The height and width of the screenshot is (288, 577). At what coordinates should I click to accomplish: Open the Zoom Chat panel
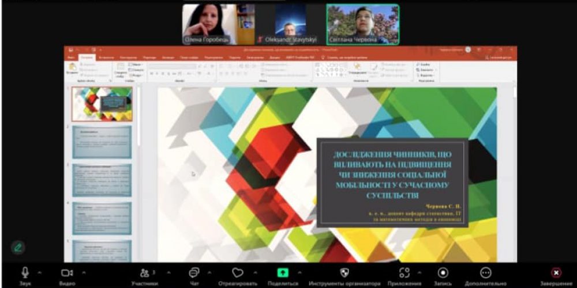pos(194,272)
